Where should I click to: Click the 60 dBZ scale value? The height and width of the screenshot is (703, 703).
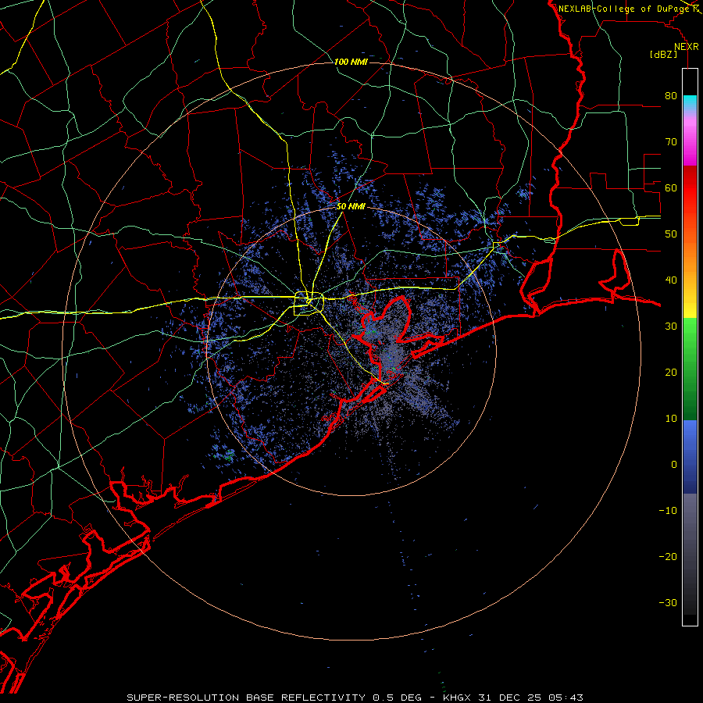671,187
